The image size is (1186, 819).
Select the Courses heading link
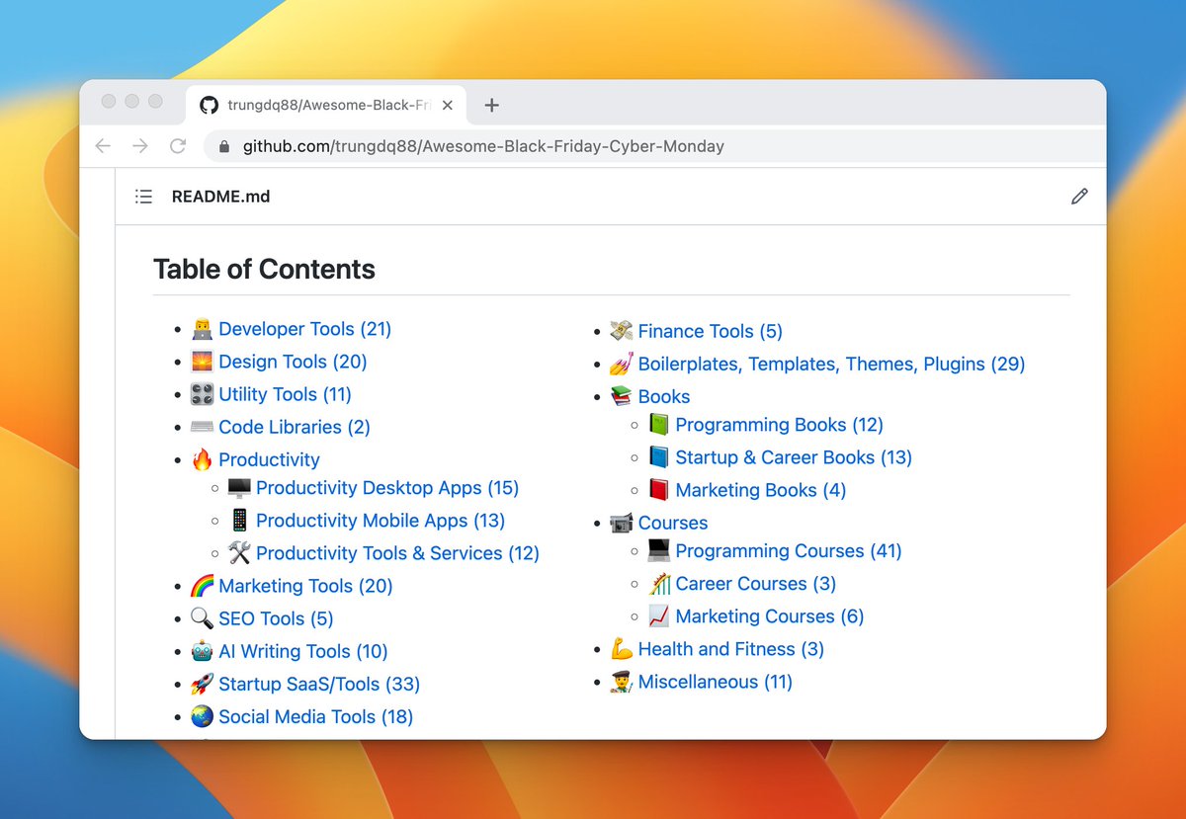point(673,523)
